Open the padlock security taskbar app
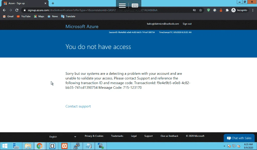This screenshot has height=150, width=257. [101, 146]
